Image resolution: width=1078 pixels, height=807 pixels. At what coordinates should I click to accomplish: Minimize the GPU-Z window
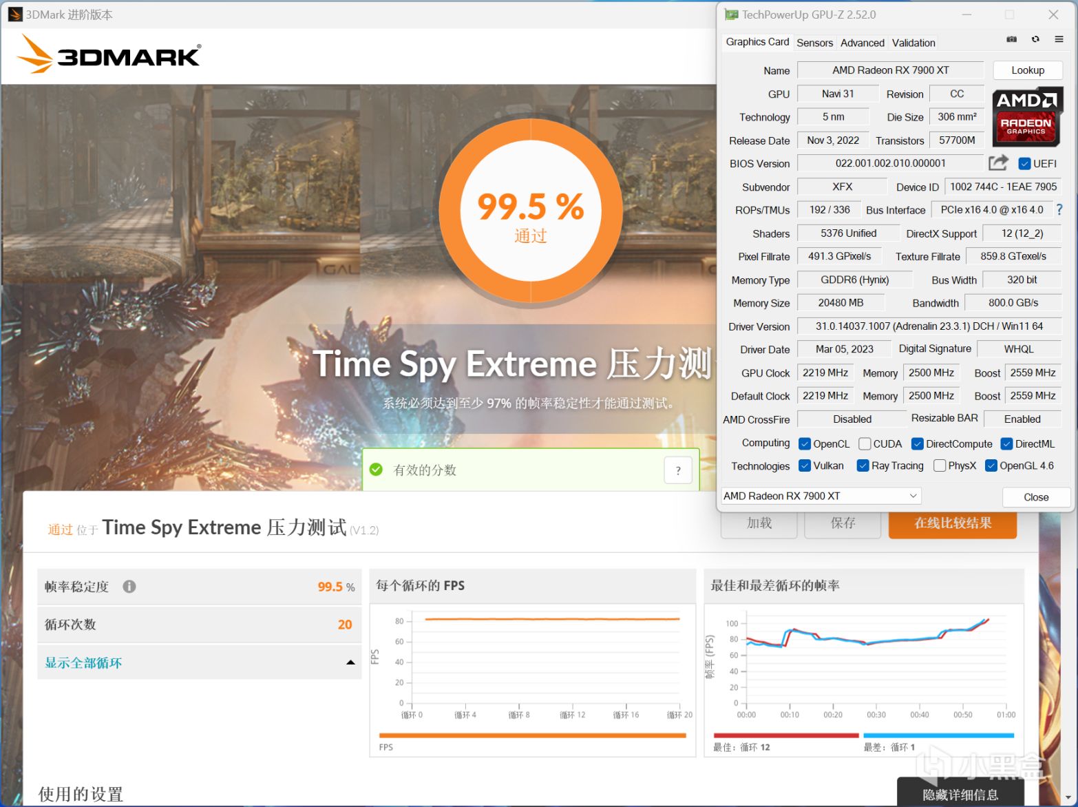pos(966,14)
